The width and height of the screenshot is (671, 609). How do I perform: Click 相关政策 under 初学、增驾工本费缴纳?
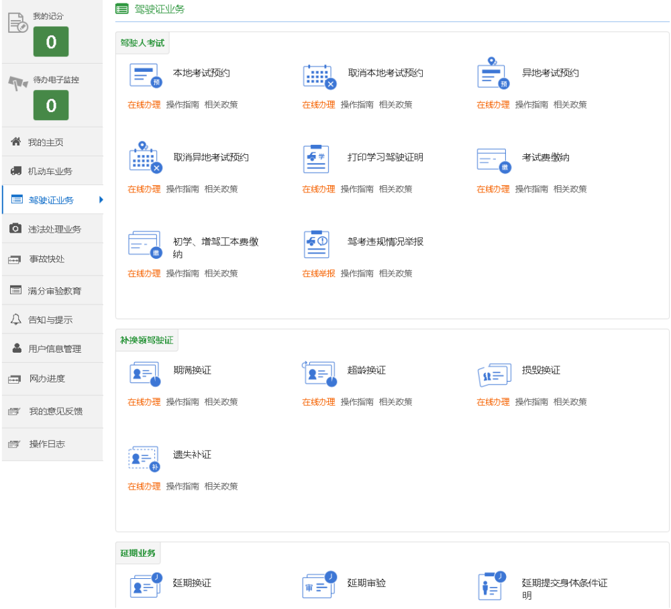(x=221, y=274)
